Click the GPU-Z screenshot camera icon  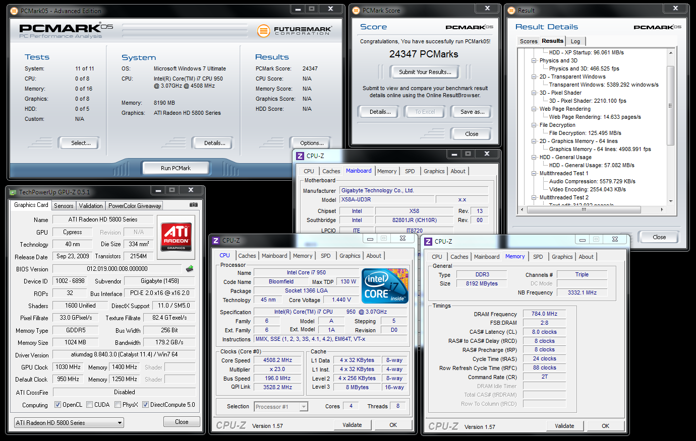point(194,205)
